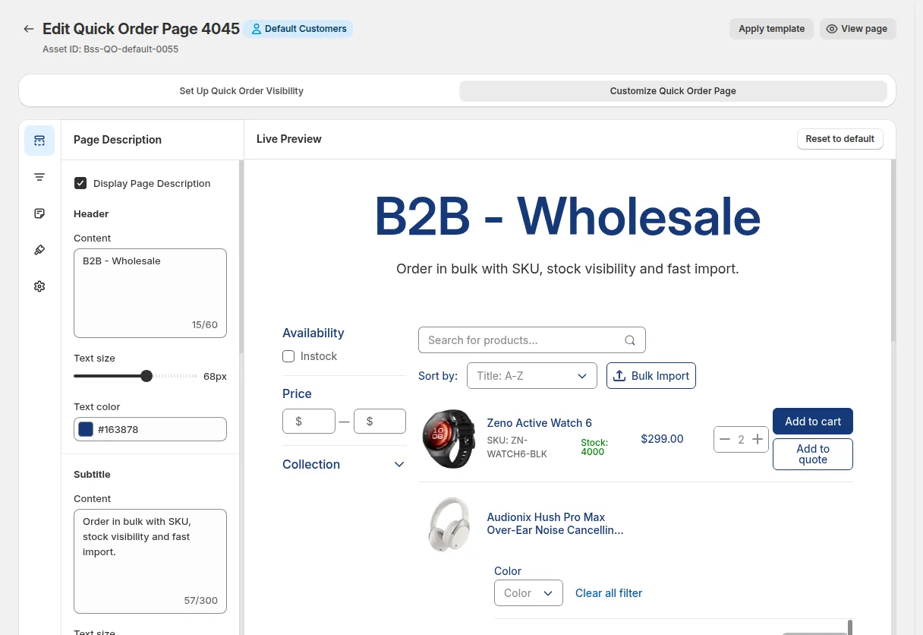
Task: Click the B2B - Wholesale preview heading
Action: 568,216
